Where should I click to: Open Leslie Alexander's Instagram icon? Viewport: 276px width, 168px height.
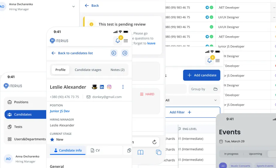click(109, 87)
